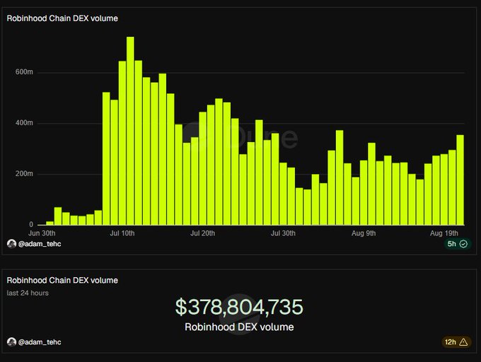481x362 pixels.
Task: Click the tallest peak bar in the chart
Action: coord(130,131)
